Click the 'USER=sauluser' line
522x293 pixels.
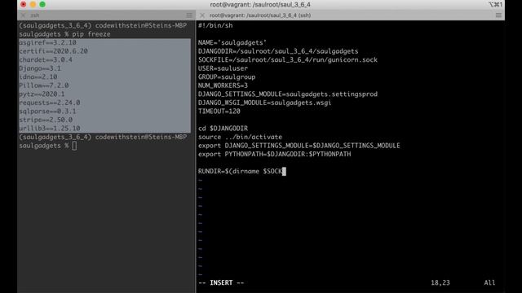[223, 68]
